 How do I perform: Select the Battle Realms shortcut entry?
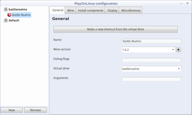tap(21, 15)
